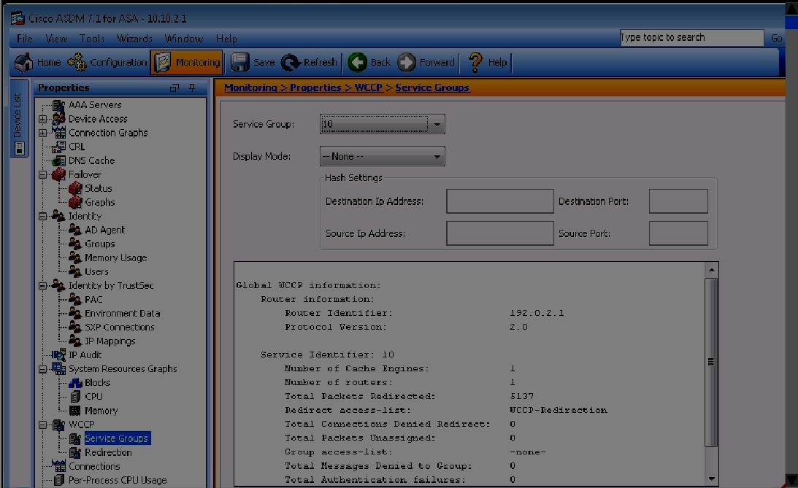Click the AD Agent icon
798x488 pixels.
click(x=75, y=230)
